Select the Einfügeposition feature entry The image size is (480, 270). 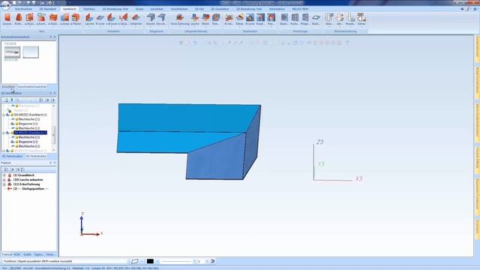(31, 189)
